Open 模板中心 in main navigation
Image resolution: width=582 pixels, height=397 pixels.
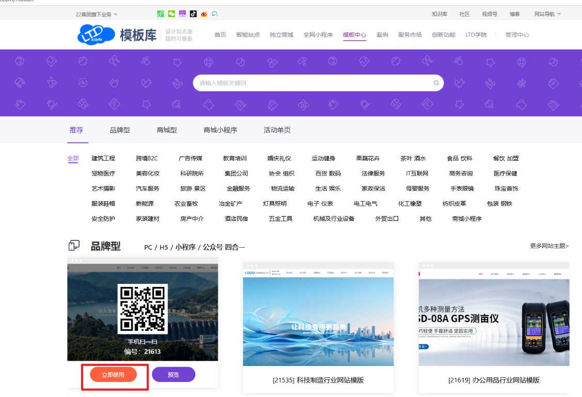pos(355,35)
